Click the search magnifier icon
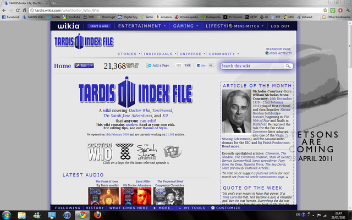 click(x=288, y=66)
